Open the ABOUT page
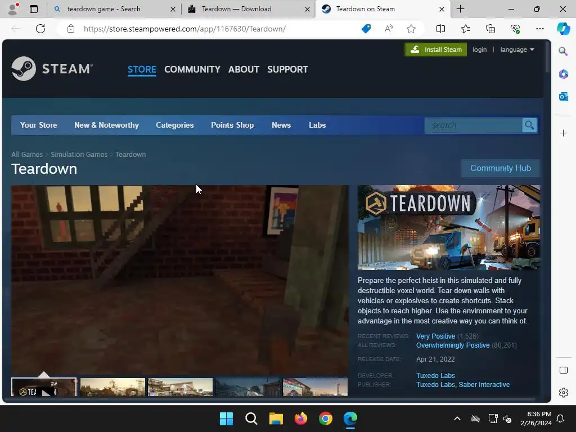Image resolution: width=576 pixels, height=432 pixels. [244, 69]
